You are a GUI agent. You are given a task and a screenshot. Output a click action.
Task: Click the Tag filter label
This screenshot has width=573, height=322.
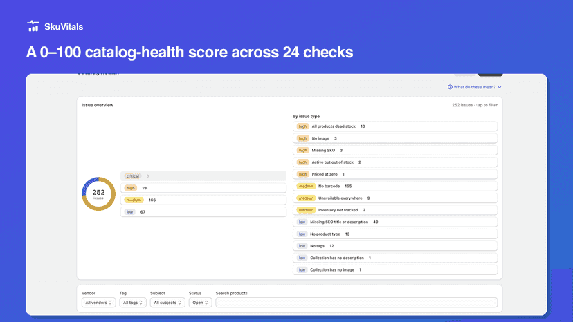122,293
